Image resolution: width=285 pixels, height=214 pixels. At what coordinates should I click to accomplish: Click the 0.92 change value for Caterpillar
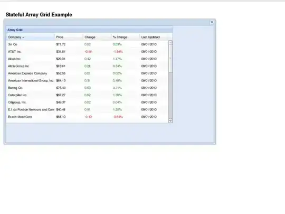click(x=88, y=95)
